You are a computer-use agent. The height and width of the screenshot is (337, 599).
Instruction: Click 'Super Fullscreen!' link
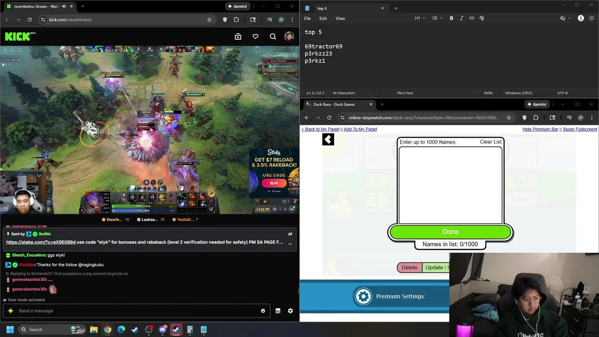pyautogui.click(x=580, y=129)
